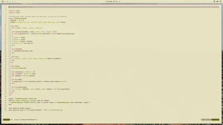Click the include Enumerable line
Screen dimensions: 223x125
coord(19,68)
